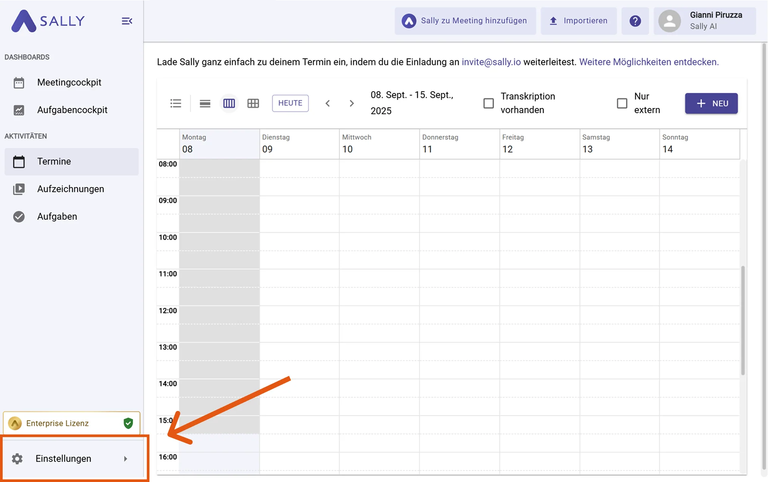This screenshot has width=768, height=482.
Task: Select Mittwoch 10 column header
Action: [x=379, y=144]
